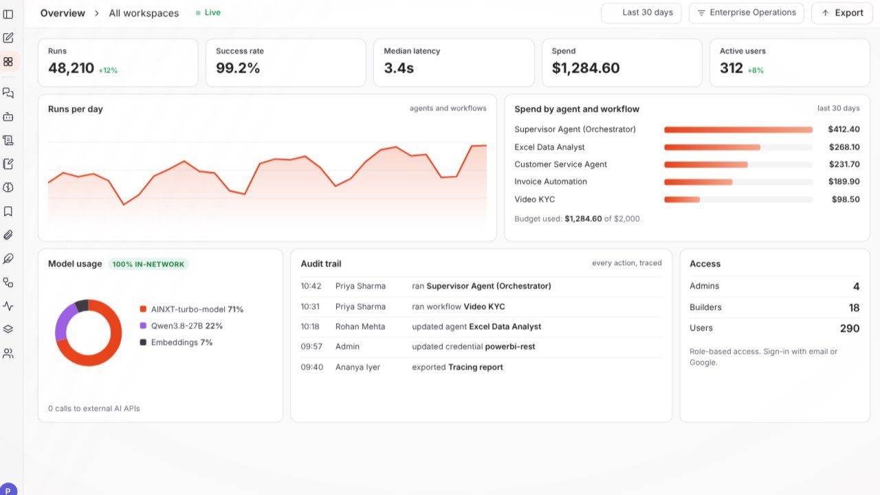This screenshot has height=495, width=880.
Task: Open the Median latency stat card
Action: pos(454,63)
